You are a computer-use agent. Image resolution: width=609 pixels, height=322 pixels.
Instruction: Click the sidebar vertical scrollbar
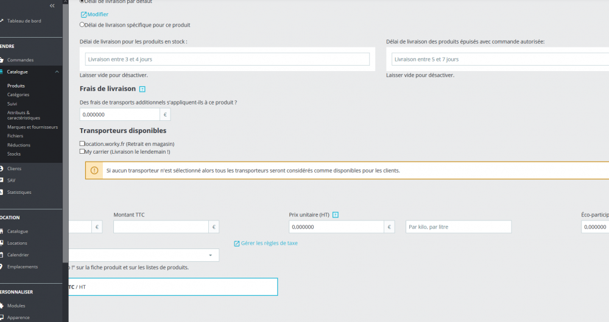point(66,132)
